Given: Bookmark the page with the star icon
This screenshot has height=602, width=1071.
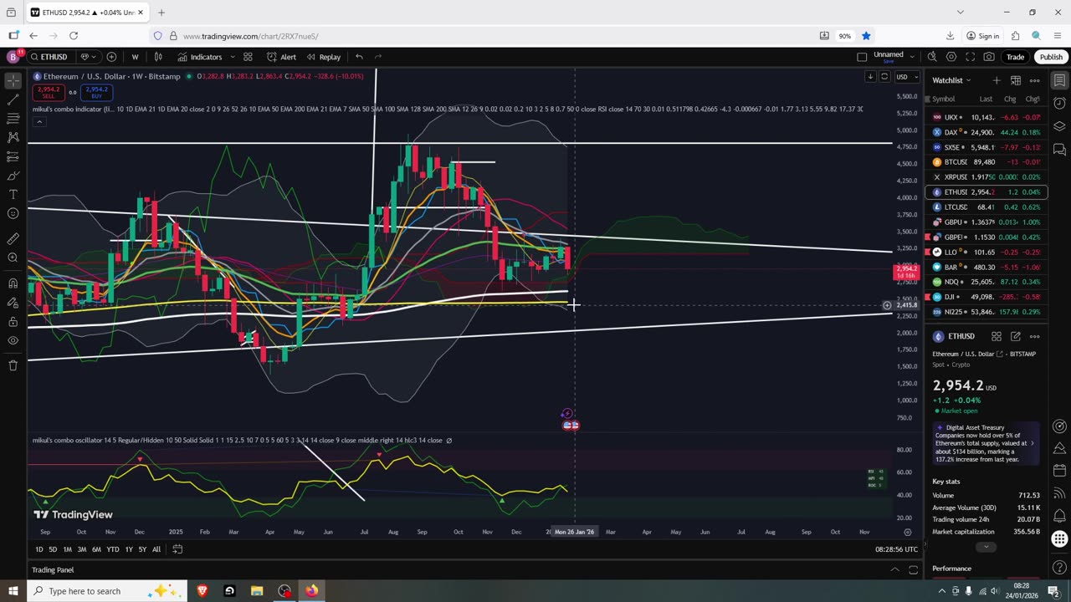Looking at the screenshot, I should (866, 36).
